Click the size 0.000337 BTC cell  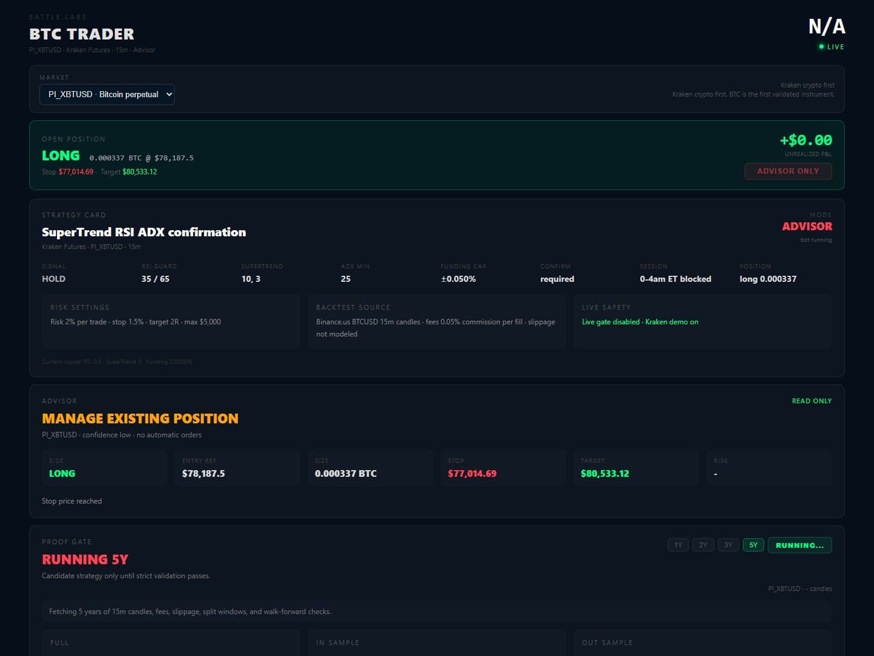pyautogui.click(x=370, y=468)
